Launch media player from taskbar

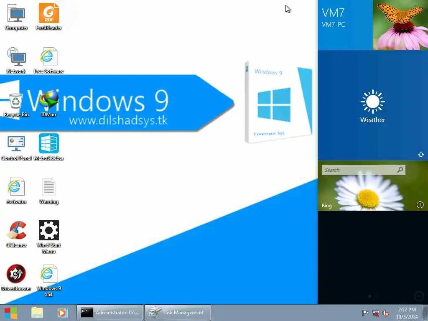(62, 313)
